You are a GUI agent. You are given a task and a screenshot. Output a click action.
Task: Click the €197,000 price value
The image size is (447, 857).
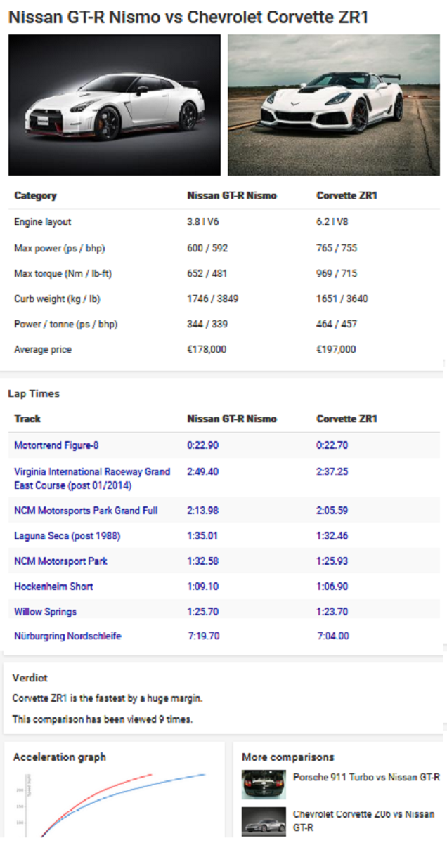[x=337, y=349]
